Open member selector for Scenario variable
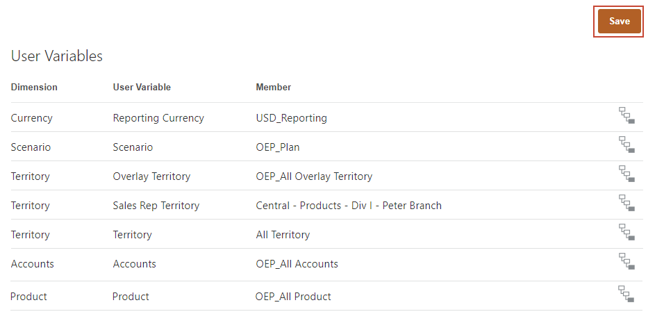 [x=627, y=145]
